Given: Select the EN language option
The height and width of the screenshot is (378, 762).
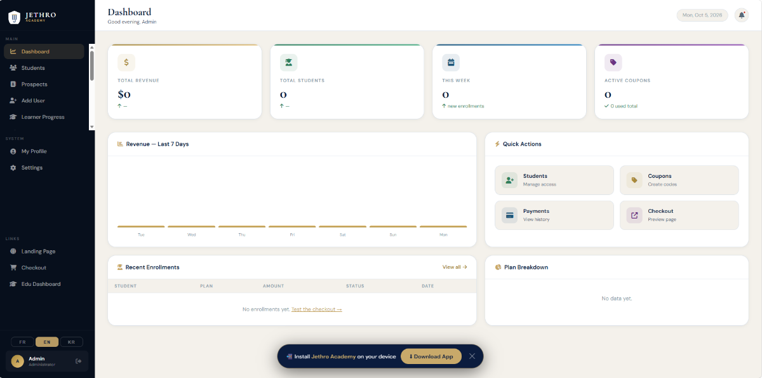Looking at the screenshot, I should click(47, 342).
